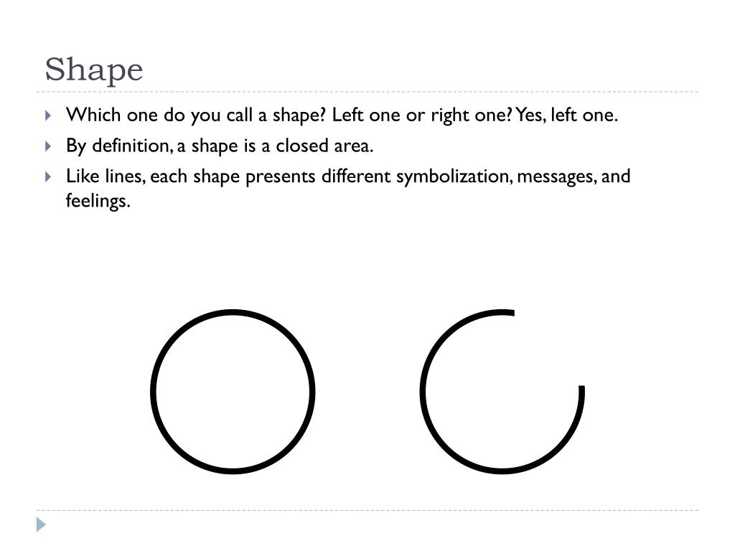Click the word "feelings." on the wrapped line

click(98, 201)
